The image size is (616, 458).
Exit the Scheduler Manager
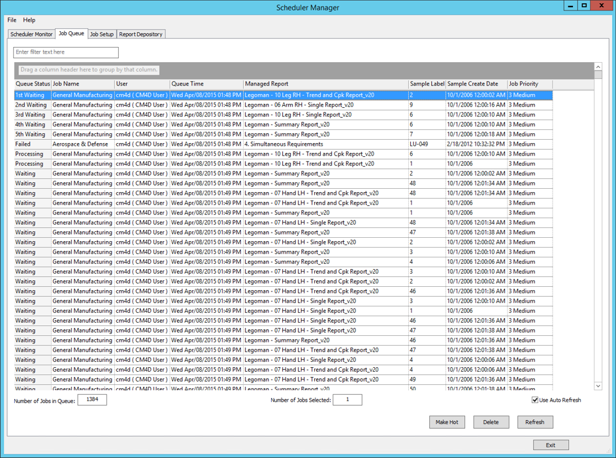pyautogui.click(x=551, y=444)
